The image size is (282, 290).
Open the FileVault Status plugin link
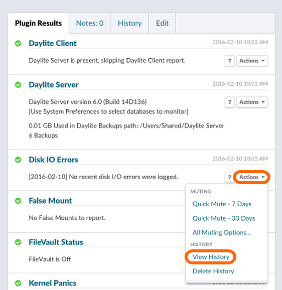pos(56,242)
